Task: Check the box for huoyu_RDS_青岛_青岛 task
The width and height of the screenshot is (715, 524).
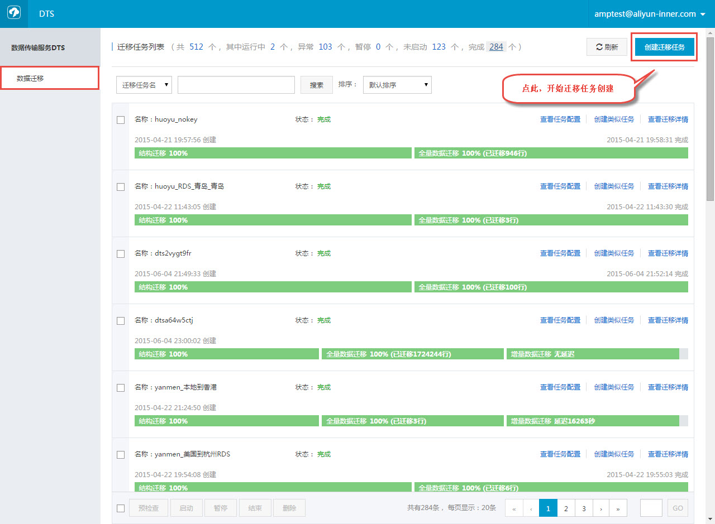Action: coord(121,187)
